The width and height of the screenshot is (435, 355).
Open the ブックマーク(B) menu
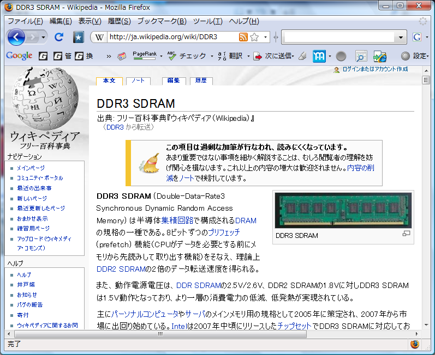162,21
